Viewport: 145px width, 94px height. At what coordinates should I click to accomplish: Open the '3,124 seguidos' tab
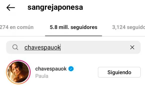128,27
